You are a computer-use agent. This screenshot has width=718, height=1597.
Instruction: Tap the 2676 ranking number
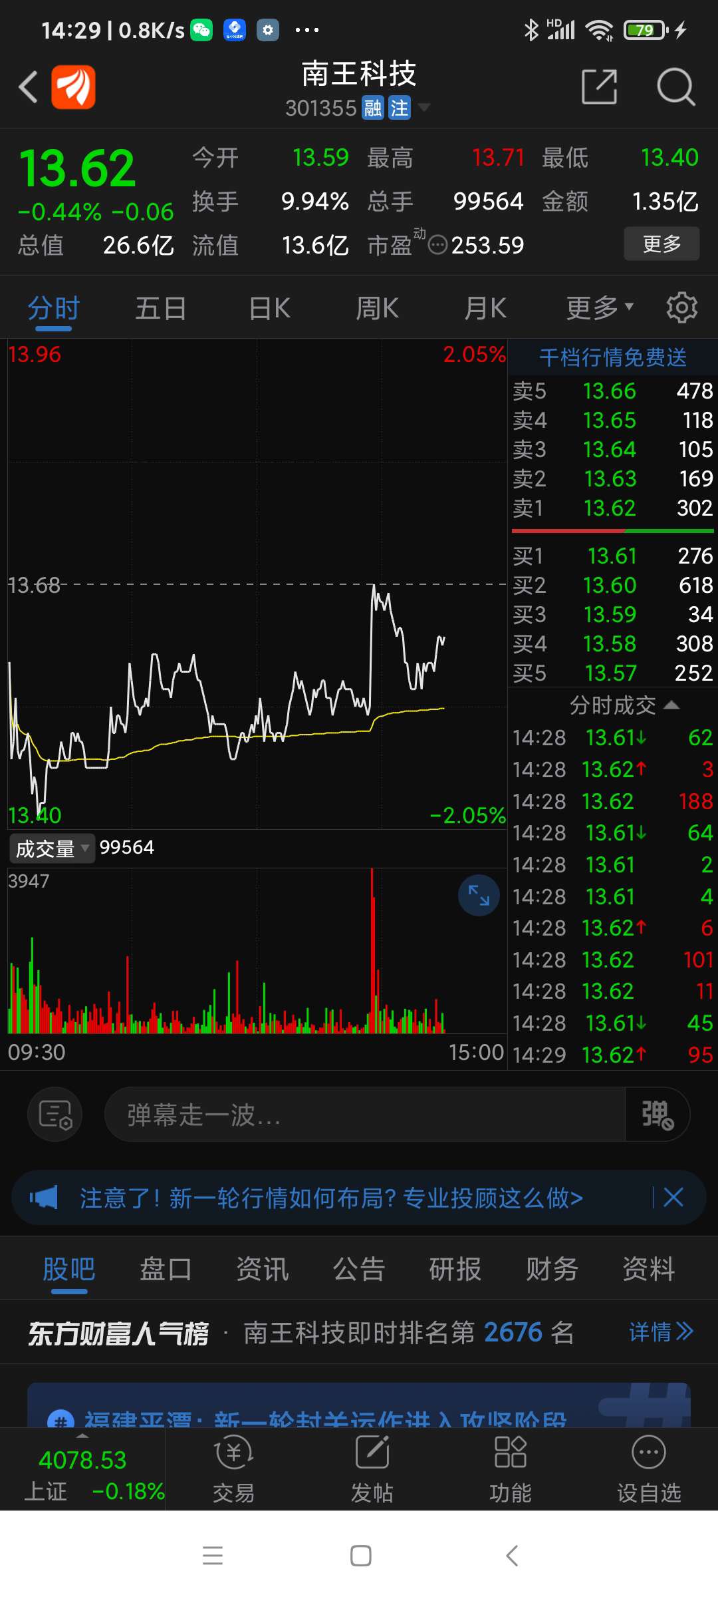(513, 1332)
